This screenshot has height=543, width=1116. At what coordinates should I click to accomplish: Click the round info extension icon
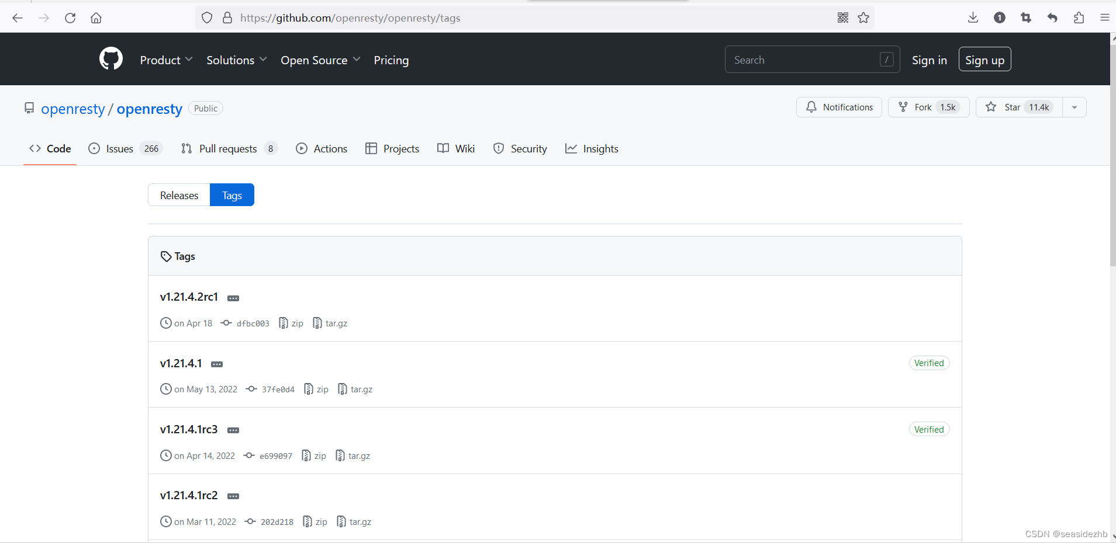coord(1000,18)
